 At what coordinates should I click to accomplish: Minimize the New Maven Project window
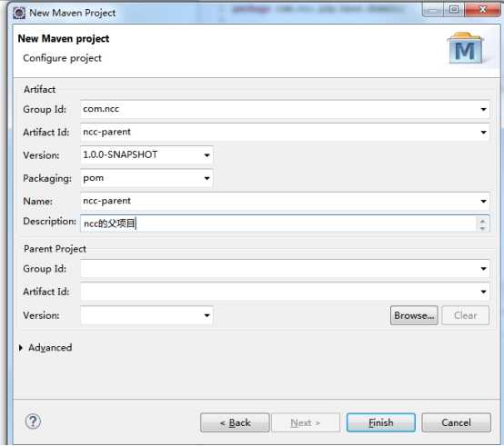coord(433,10)
